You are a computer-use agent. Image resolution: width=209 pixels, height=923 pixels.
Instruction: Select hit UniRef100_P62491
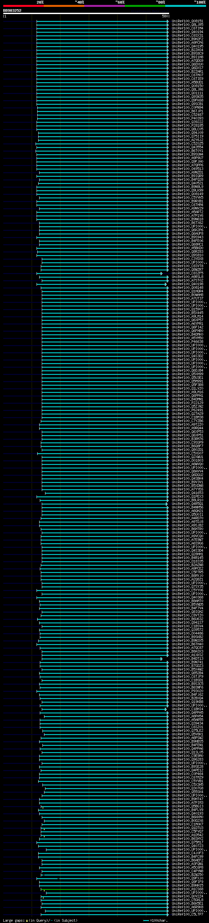(187, 410)
